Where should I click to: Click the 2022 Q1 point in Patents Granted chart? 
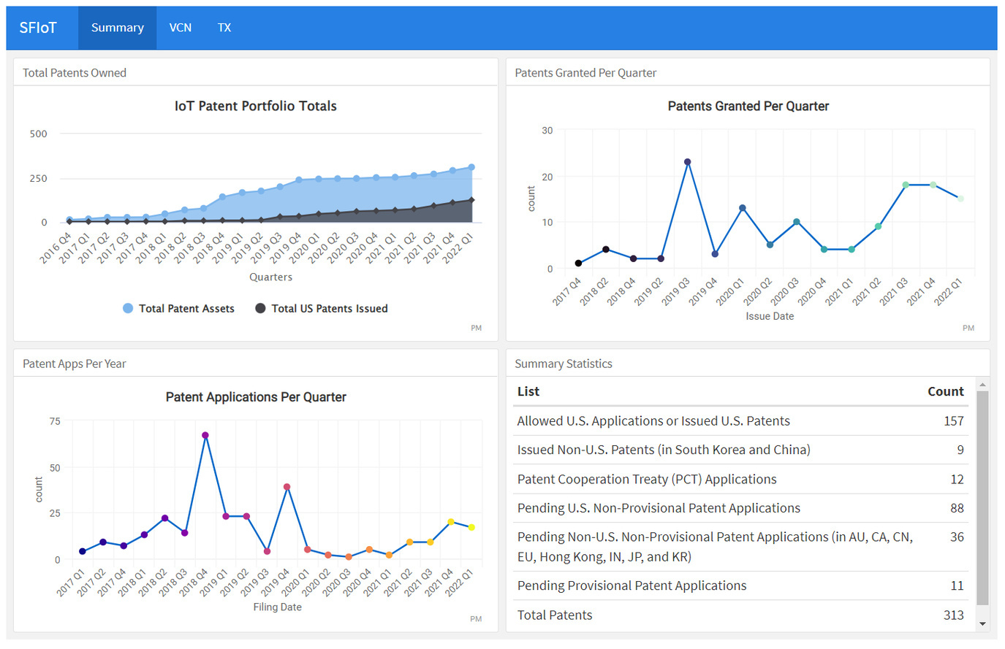click(960, 199)
